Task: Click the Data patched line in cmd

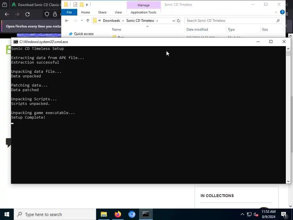Action: [25, 90]
